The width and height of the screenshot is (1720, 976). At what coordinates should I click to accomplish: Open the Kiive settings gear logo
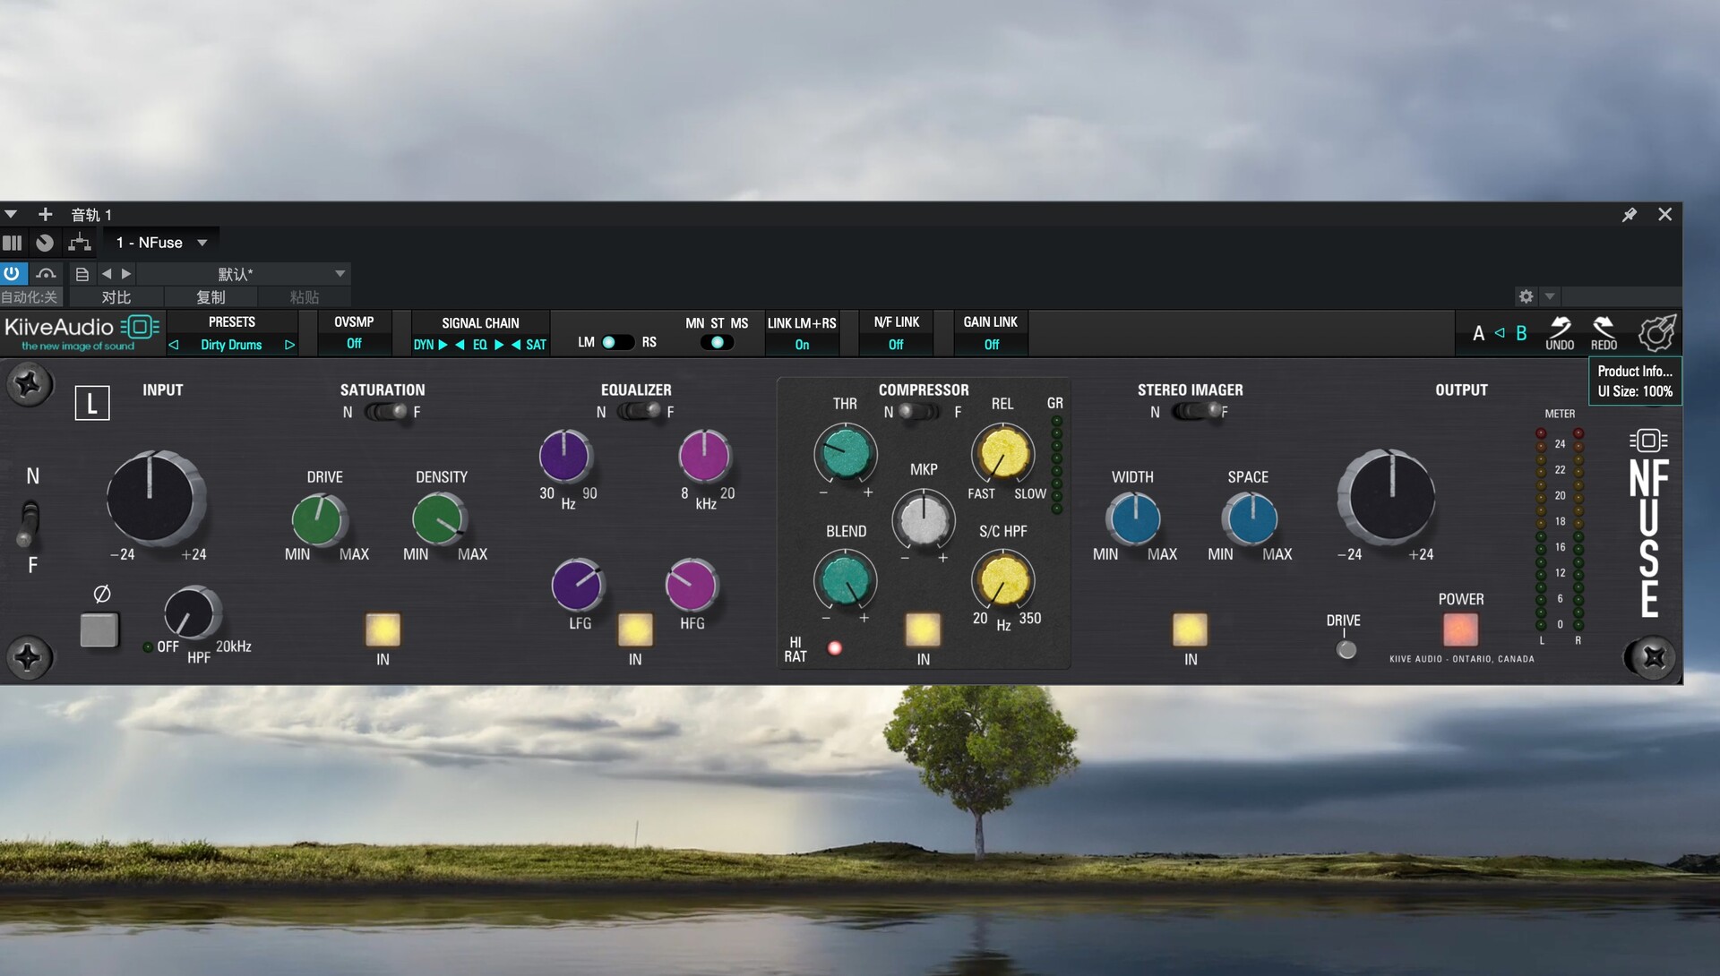coord(1656,333)
